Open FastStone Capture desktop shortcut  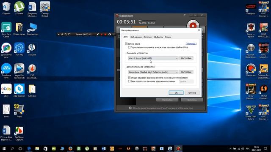coord(19,133)
